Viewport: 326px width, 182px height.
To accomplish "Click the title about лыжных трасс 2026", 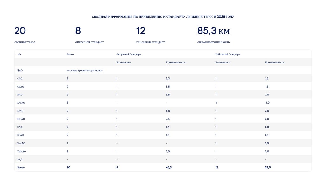I will 163,16.
